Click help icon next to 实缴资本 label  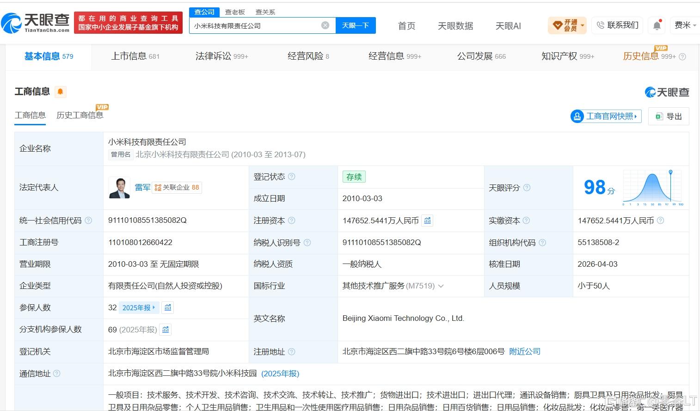point(526,221)
